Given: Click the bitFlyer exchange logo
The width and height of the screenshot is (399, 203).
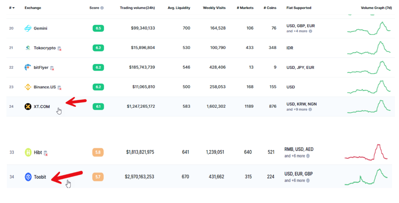Looking at the screenshot, I should click(x=28, y=68).
